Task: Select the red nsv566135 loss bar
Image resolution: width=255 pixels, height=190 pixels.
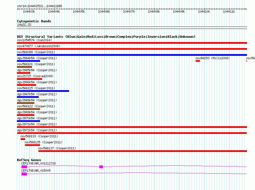Action: pos(33,145)
